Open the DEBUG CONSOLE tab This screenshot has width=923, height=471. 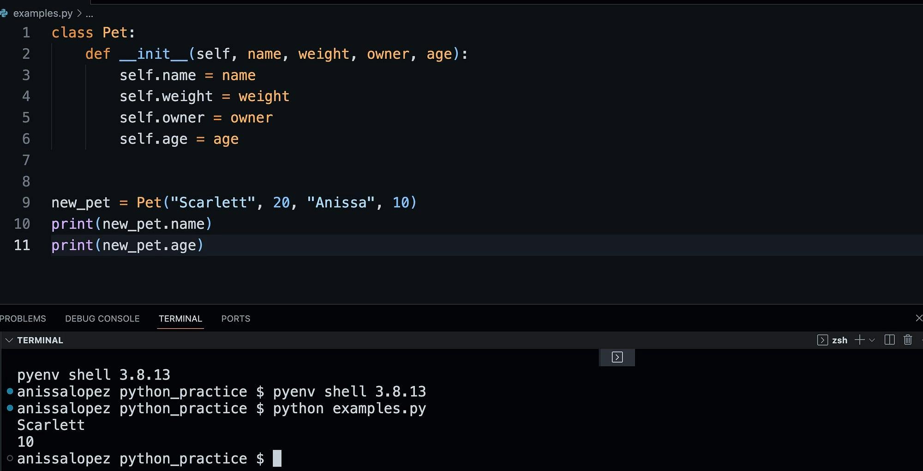pyautogui.click(x=102, y=319)
